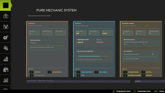Click ПРЕДЫДУЩЕЕ МЕНЮ at bottom
The image size is (165, 93).
(123, 91)
